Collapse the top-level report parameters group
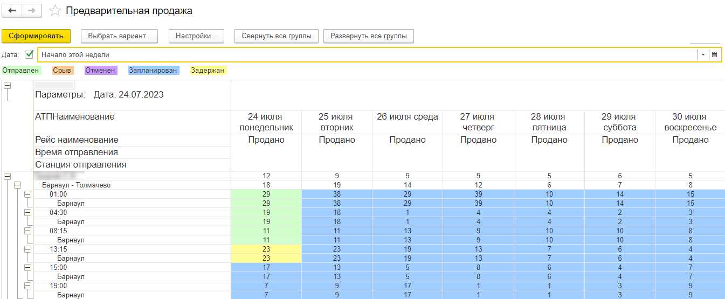This screenshot has height=299, width=725. [x=7, y=86]
